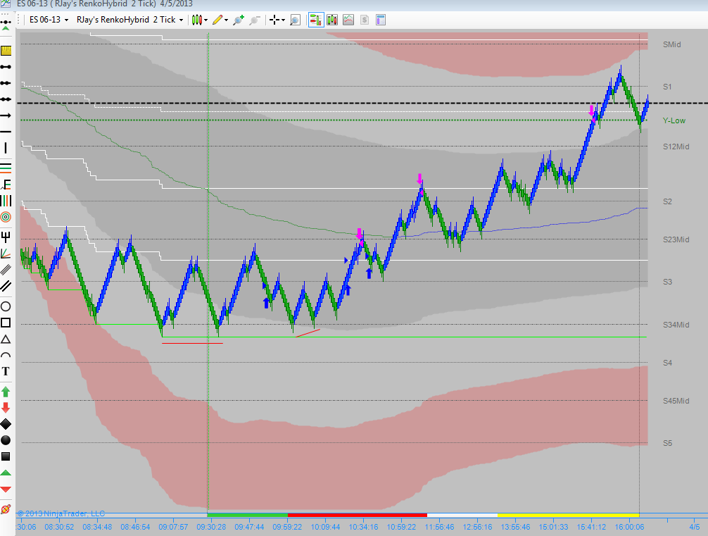Click the 16:00:06 time axis label
This screenshot has height=536, width=708.
629,527
